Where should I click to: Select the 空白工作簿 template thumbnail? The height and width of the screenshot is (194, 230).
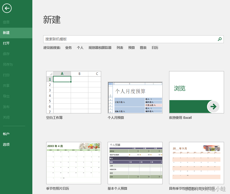(x=74, y=92)
